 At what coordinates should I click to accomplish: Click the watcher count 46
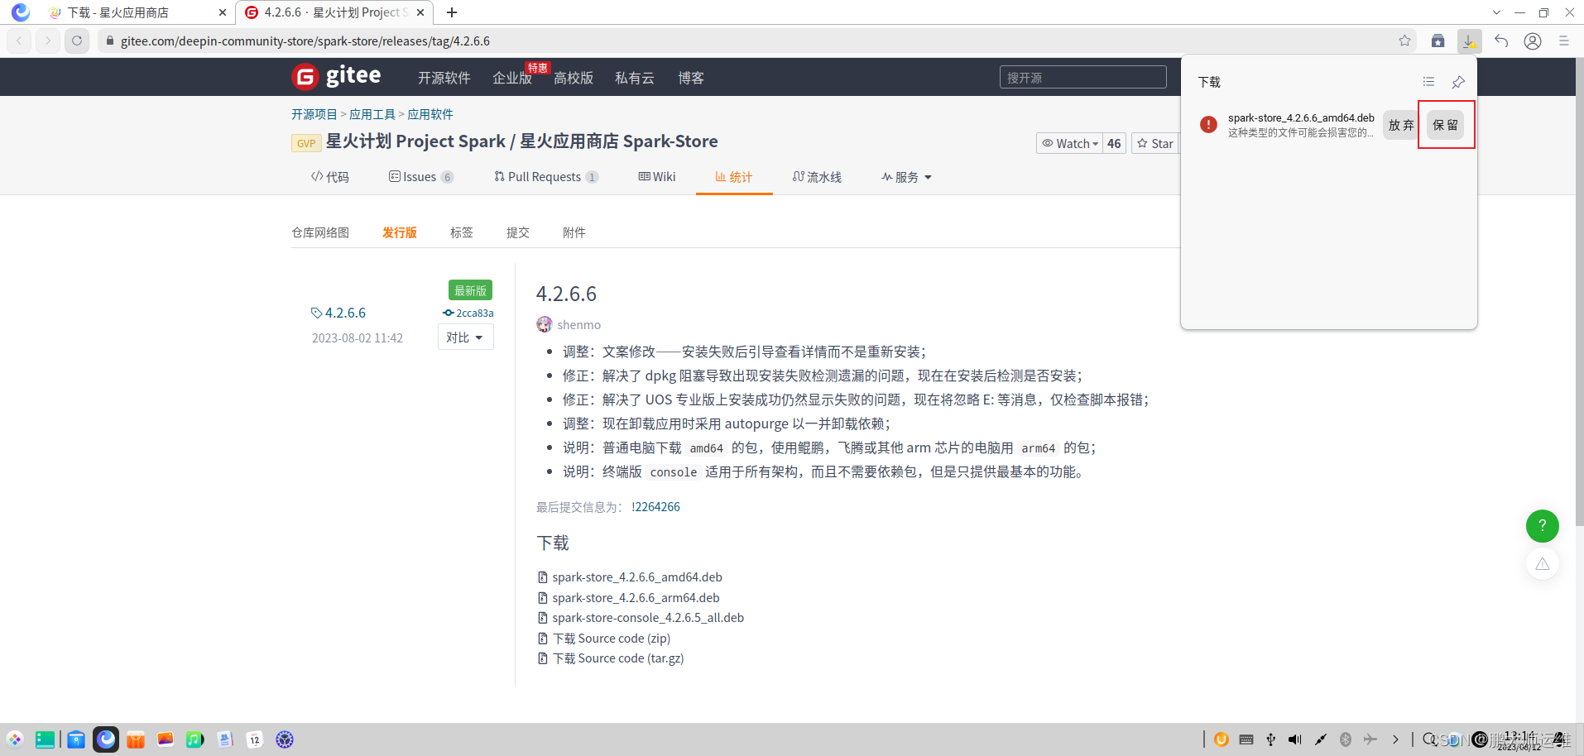pos(1114,143)
